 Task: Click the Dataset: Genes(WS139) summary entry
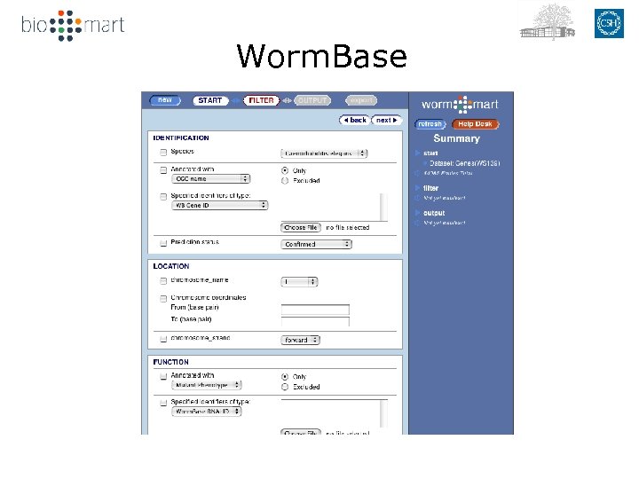464,163
